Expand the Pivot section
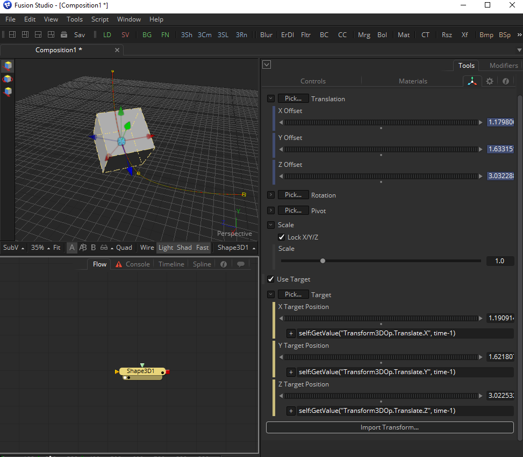Screen dimensions: 523x457 271,210
